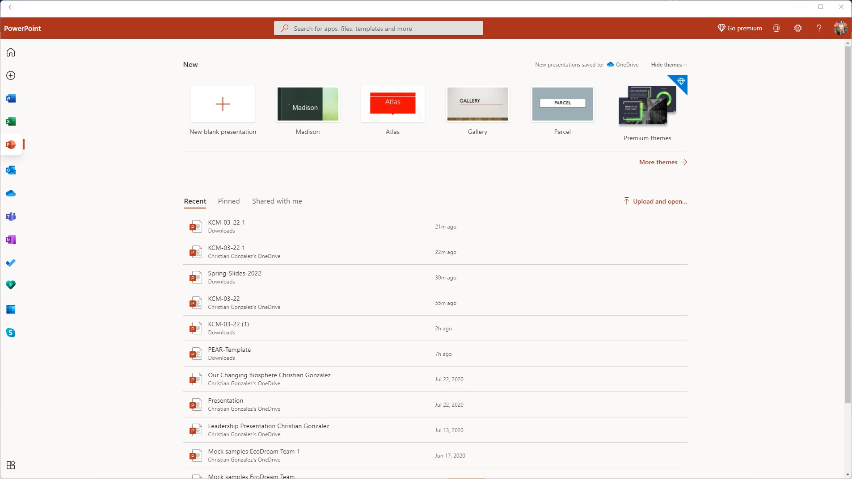
Task: Open OneNote from the sidebar
Action: [x=11, y=240]
